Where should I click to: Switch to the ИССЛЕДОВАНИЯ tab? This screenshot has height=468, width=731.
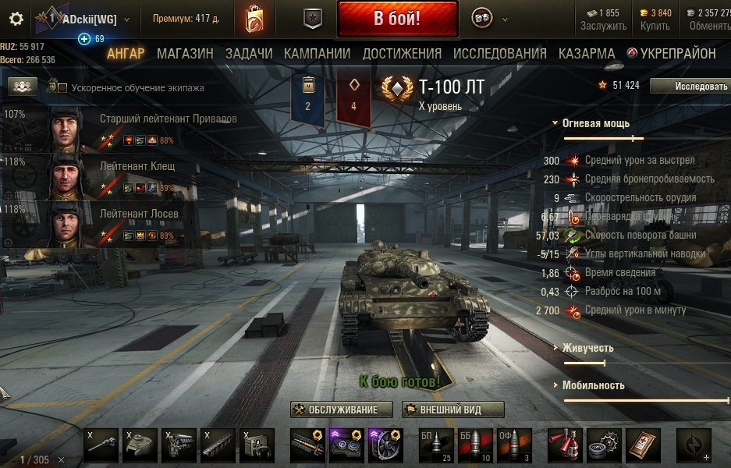500,54
